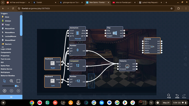Select the Gesture trigger
This screenshot has height=106, width=189.
click(x=7, y=44)
